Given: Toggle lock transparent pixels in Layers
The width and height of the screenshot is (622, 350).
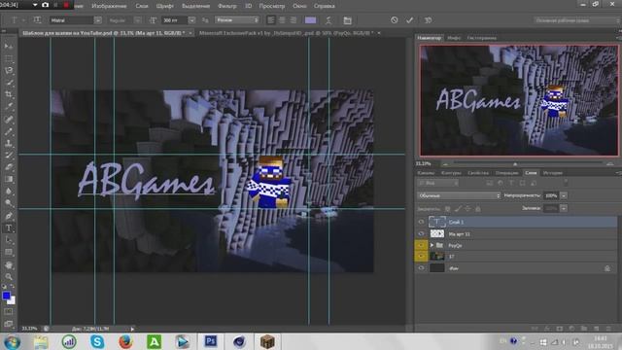Looking at the screenshot, I should pyautogui.click(x=447, y=208).
